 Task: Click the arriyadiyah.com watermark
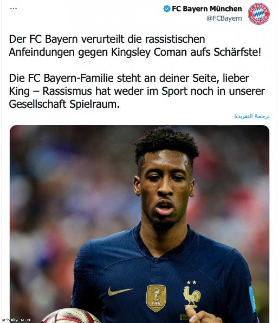[x=16, y=320]
